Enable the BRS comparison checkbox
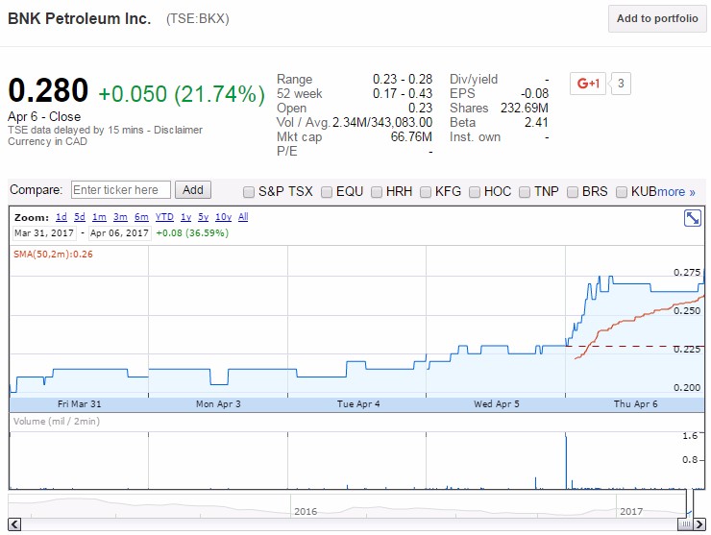 pos(573,192)
